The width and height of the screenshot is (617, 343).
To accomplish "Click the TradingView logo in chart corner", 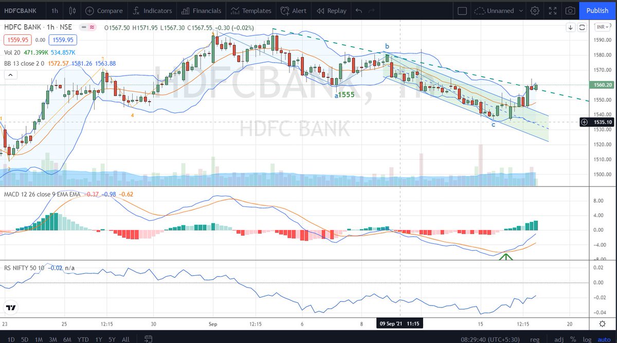I will (10, 308).
